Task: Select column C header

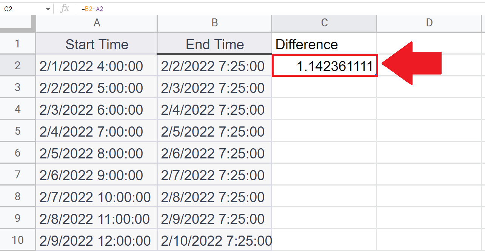Action: (x=324, y=23)
